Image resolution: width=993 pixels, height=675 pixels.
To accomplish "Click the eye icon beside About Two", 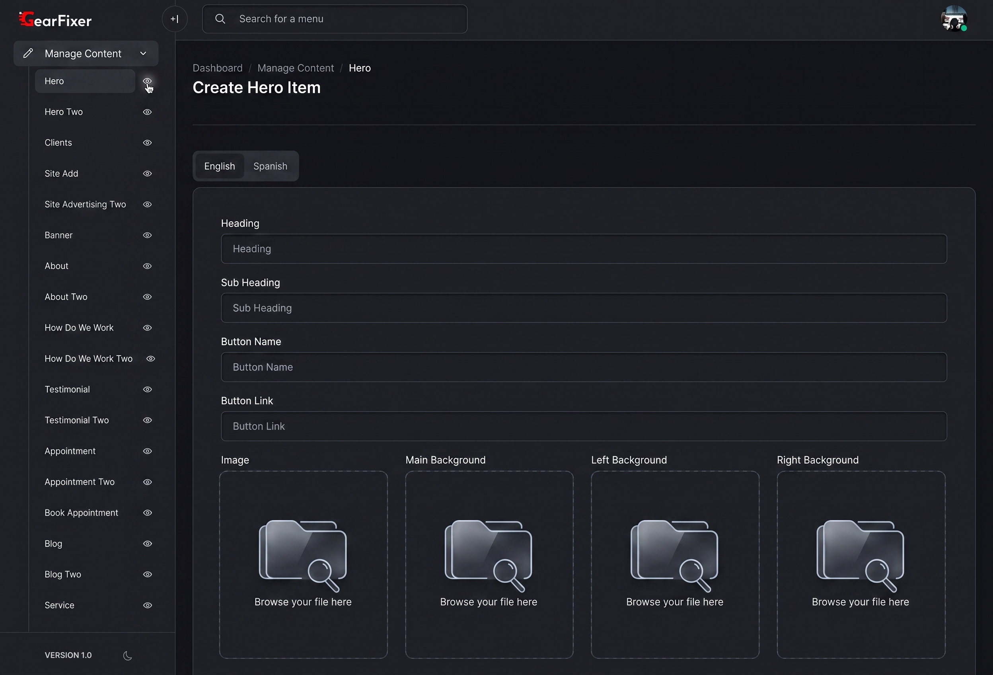I will tap(147, 297).
